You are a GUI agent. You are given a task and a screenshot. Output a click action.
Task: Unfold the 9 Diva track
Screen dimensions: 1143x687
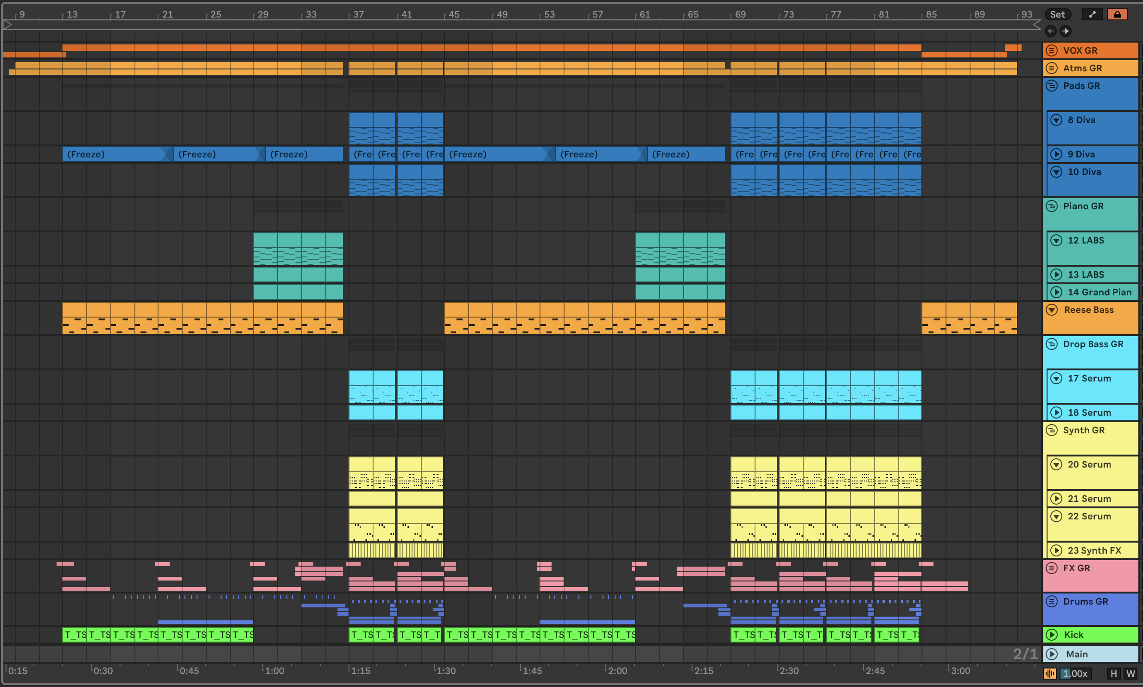[x=1056, y=154]
